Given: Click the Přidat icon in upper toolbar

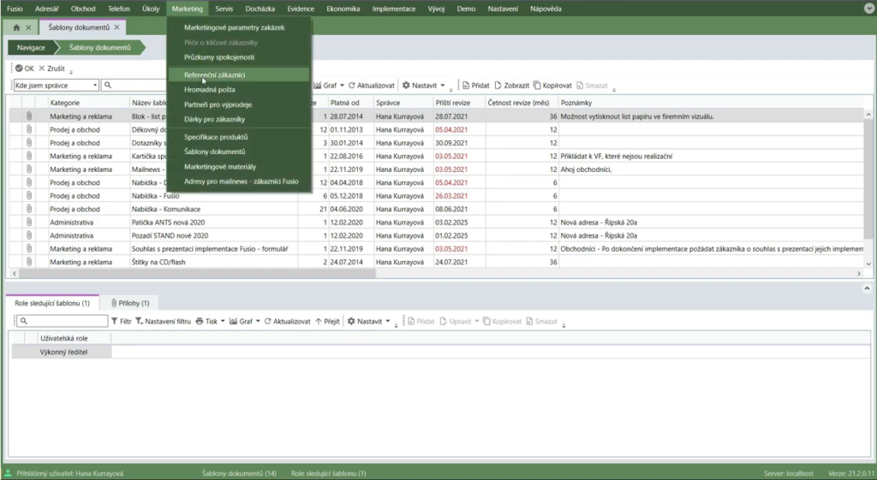Looking at the screenshot, I should click(466, 86).
